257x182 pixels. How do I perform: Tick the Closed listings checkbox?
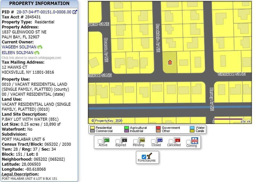(153, 141)
